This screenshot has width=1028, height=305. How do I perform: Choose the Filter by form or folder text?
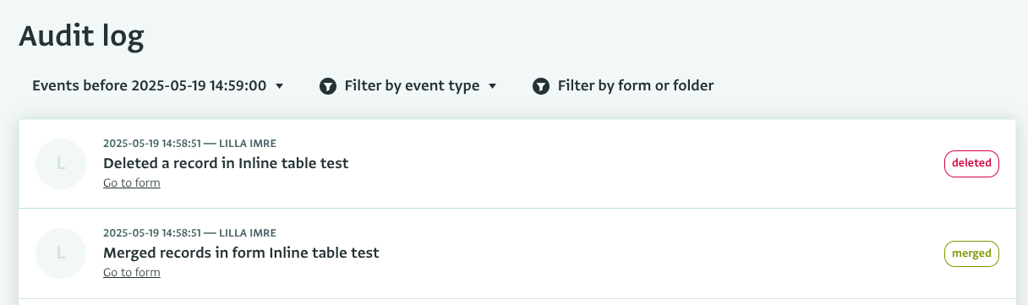pyautogui.click(x=636, y=85)
